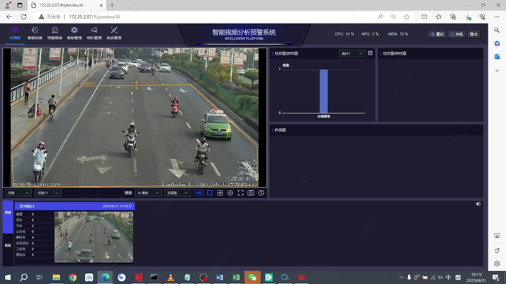The width and height of the screenshot is (506, 284).
Task: Open the calendar icon beside 统计1
Action: click(370, 53)
